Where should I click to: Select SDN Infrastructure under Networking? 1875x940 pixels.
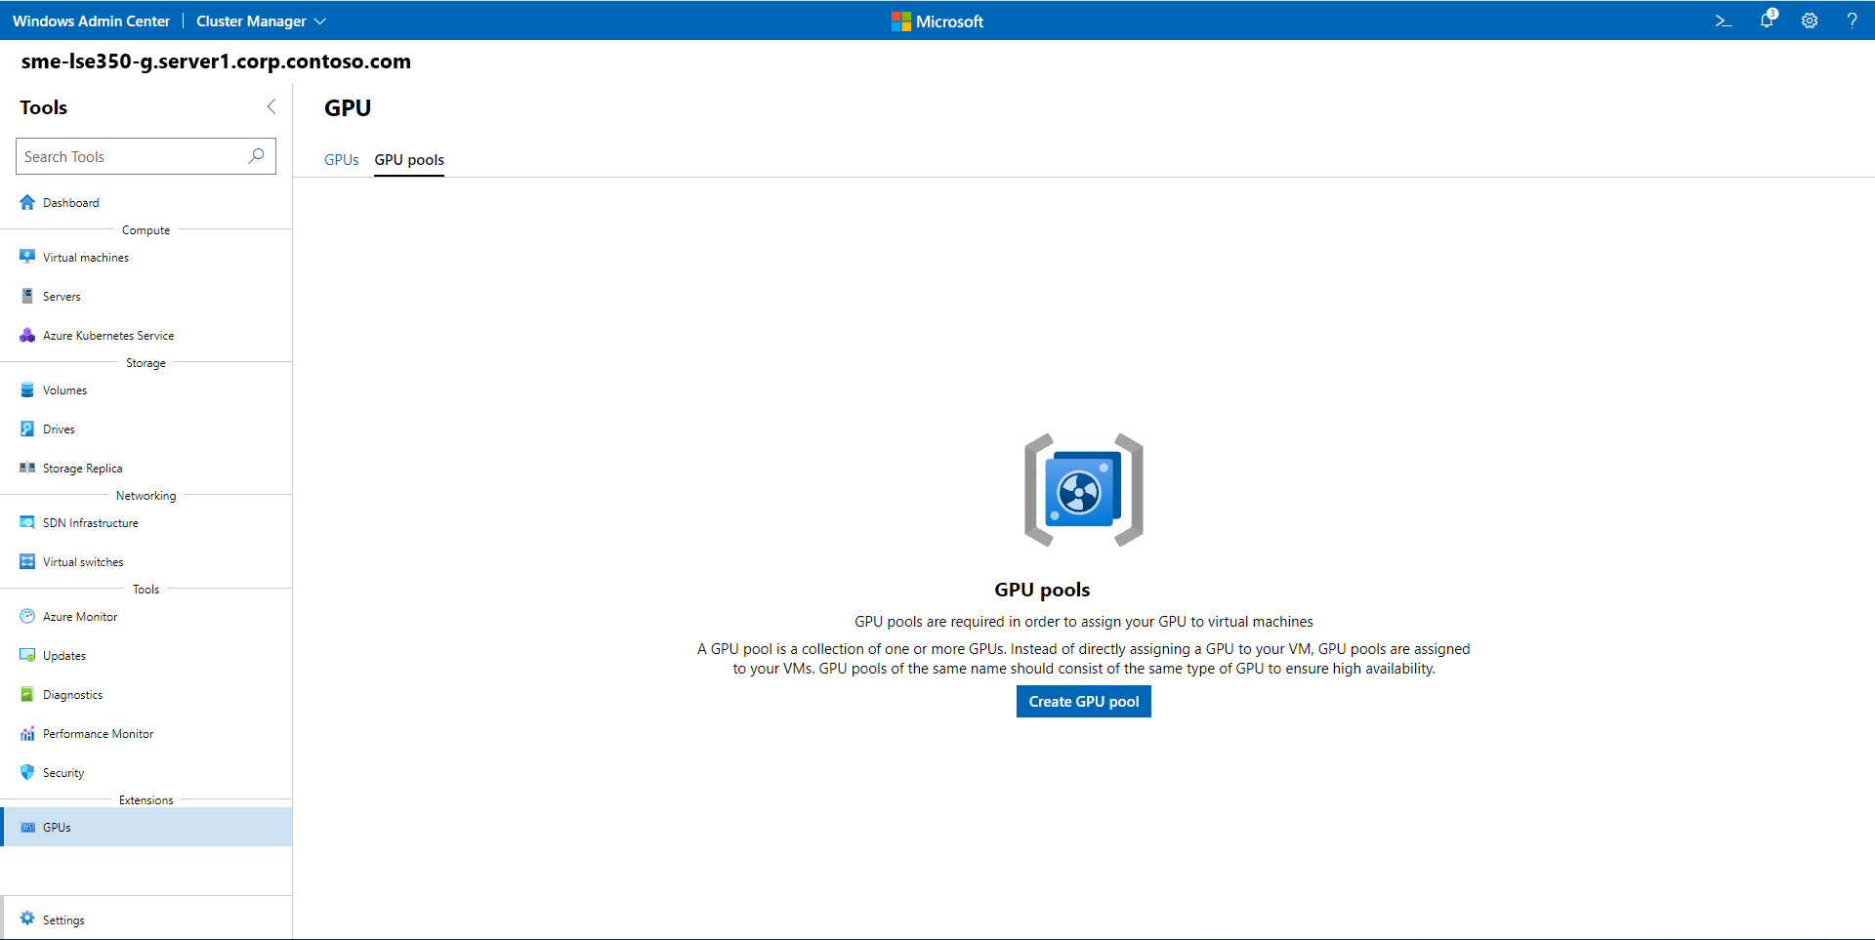click(90, 522)
